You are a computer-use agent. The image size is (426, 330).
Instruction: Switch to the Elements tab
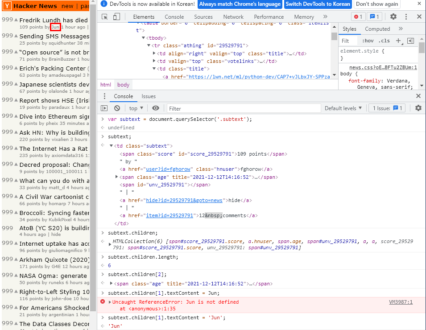pyautogui.click(x=144, y=17)
